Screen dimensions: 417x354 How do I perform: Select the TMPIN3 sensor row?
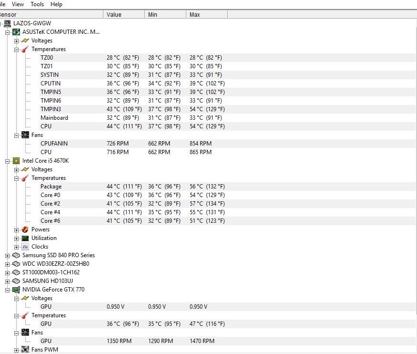(227, 109)
